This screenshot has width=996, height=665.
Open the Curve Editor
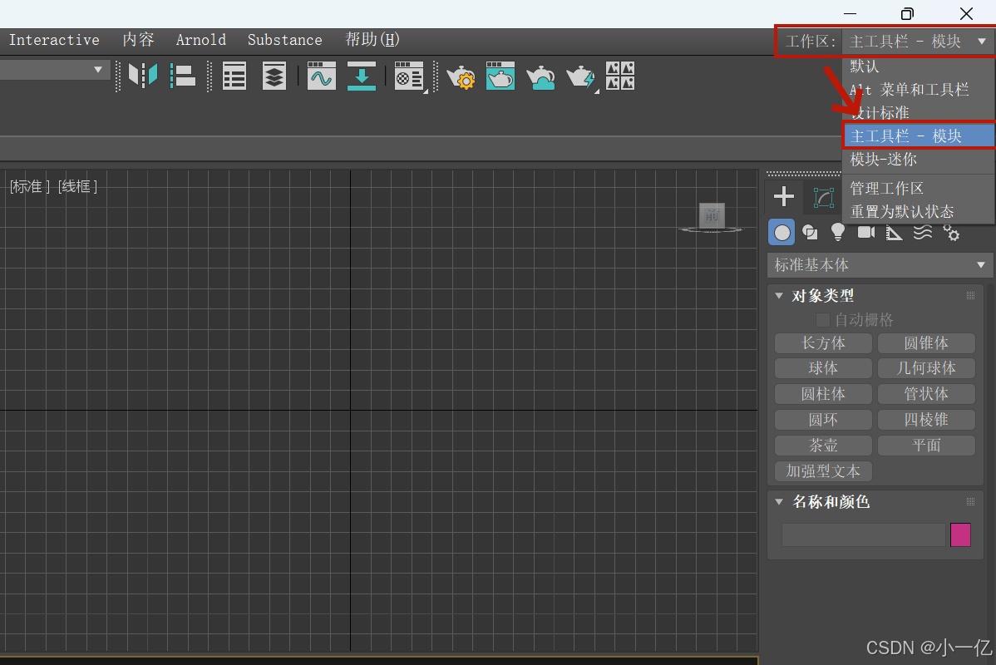click(x=322, y=76)
